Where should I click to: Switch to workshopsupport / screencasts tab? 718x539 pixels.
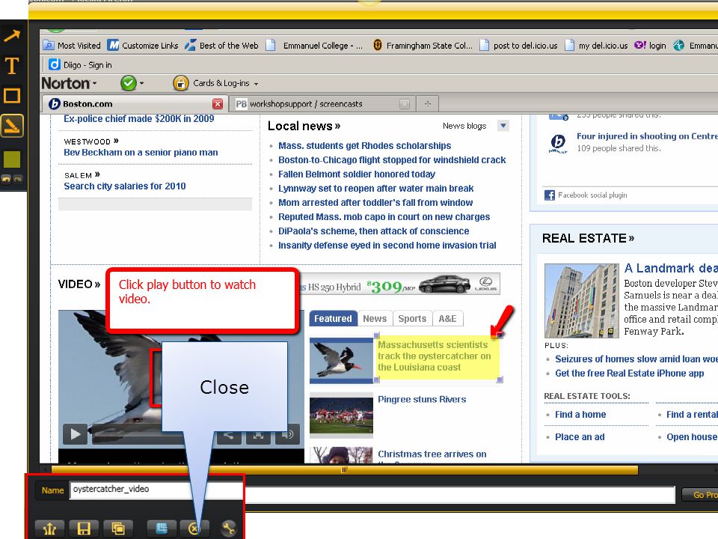coord(316,104)
